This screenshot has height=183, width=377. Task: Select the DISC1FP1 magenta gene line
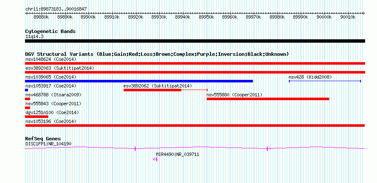coord(195,148)
